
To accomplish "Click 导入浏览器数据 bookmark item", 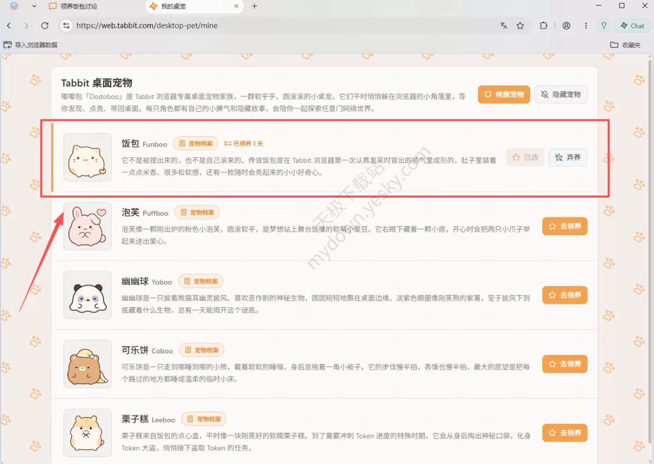I will click(31, 45).
